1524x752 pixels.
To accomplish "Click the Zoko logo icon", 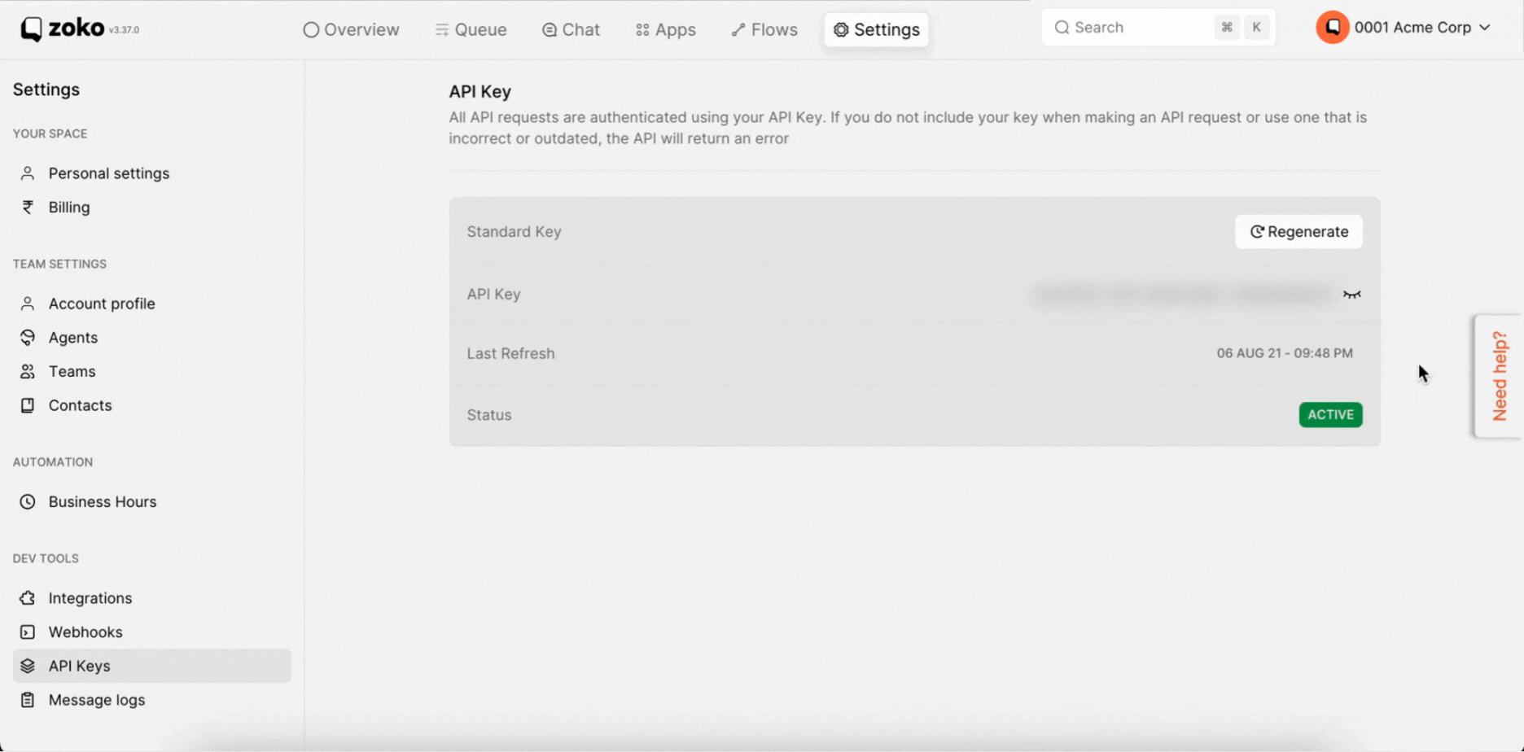I will (x=31, y=28).
